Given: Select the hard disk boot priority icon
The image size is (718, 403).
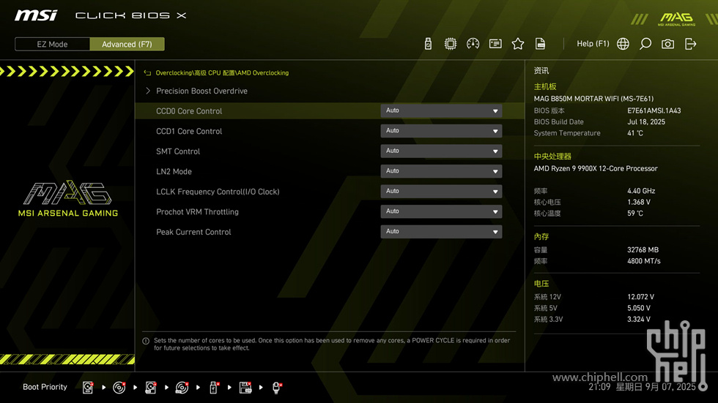Looking at the screenshot, I should pyautogui.click(x=88, y=388).
